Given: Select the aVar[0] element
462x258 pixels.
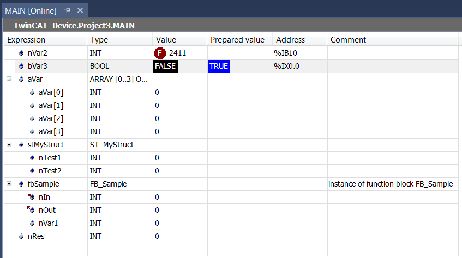Looking at the screenshot, I should (51, 93).
